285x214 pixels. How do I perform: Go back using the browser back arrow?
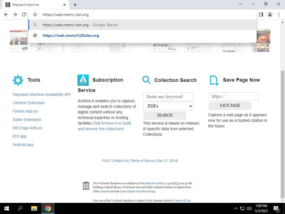[x=6, y=14]
